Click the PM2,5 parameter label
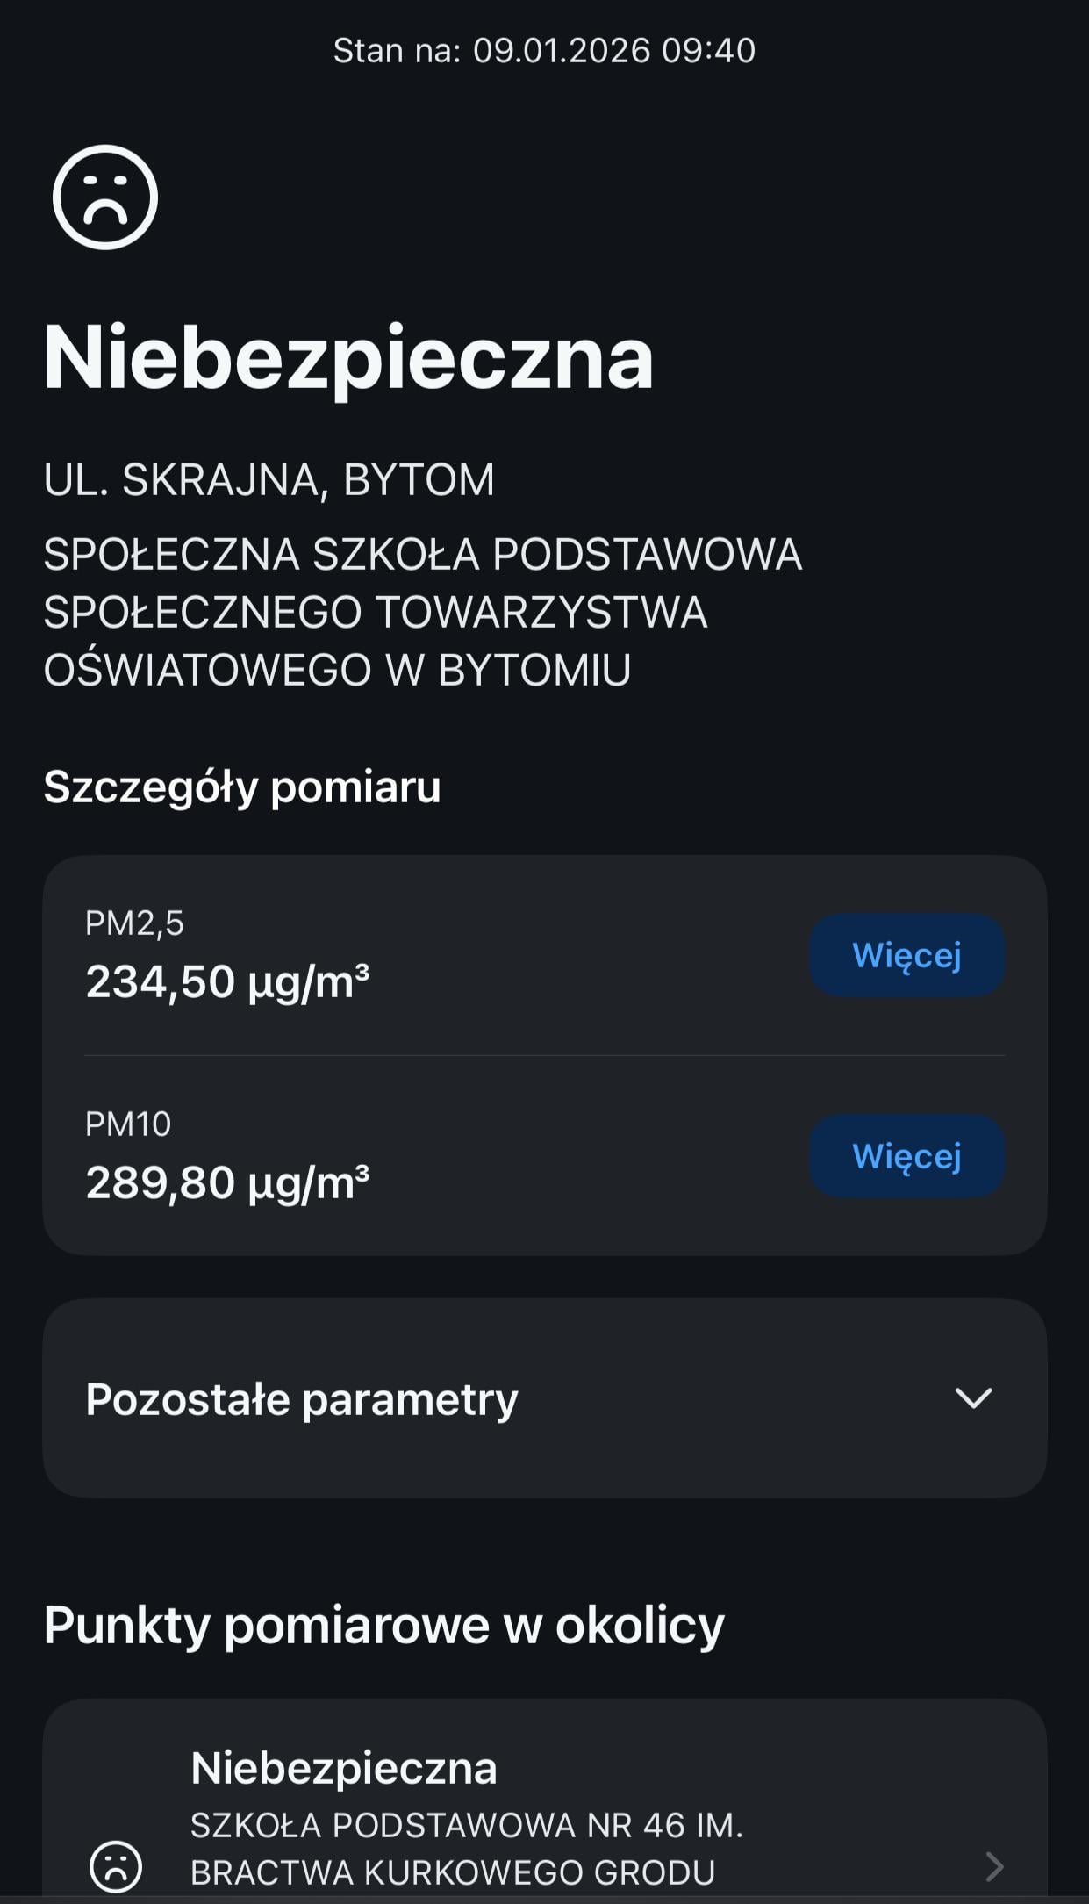The width and height of the screenshot is (1089, 1904). (x=134, y=923)
